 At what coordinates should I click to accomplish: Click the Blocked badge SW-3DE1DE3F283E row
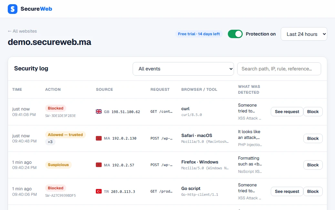click(56, 108)
